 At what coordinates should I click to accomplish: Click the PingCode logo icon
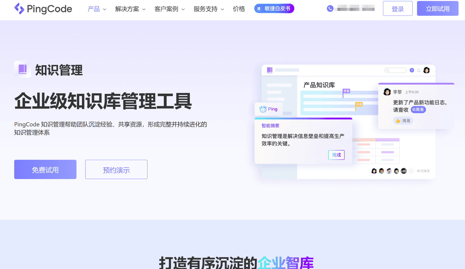(x=19, y=9)
